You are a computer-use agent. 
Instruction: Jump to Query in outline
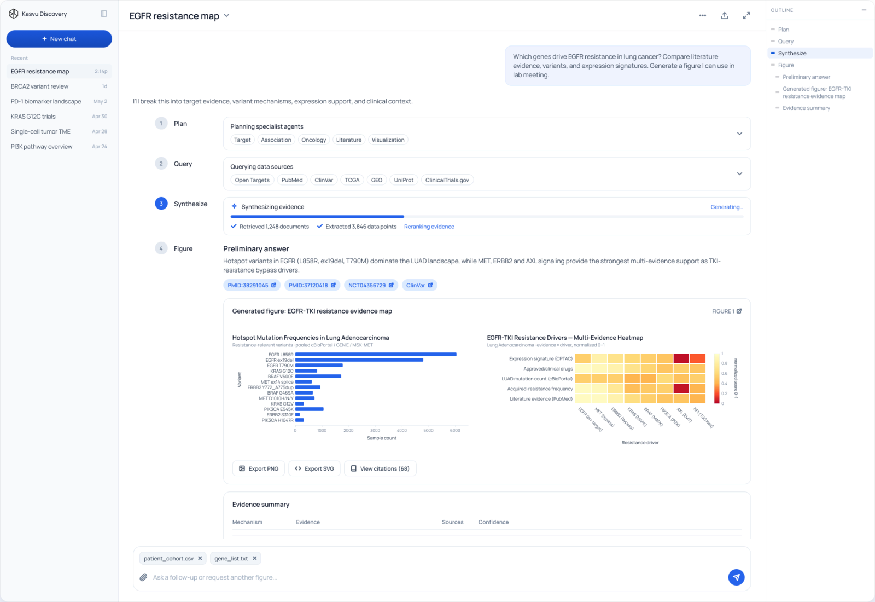click(x=786, y=42)
